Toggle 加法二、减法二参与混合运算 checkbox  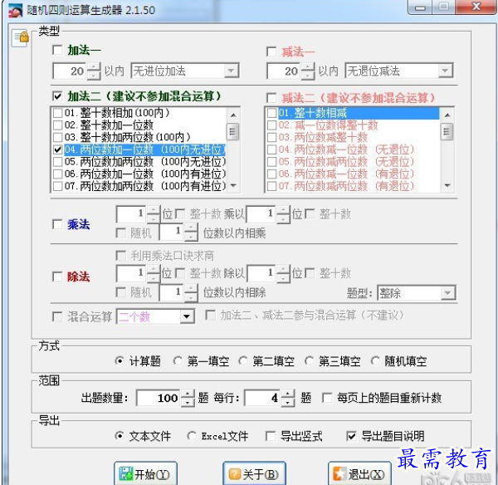[x=211, y=315]
